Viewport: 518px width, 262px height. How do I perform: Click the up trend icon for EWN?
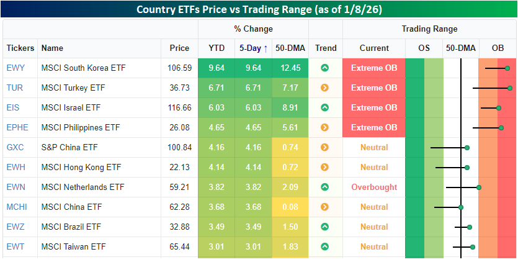(x=324, y=187)
